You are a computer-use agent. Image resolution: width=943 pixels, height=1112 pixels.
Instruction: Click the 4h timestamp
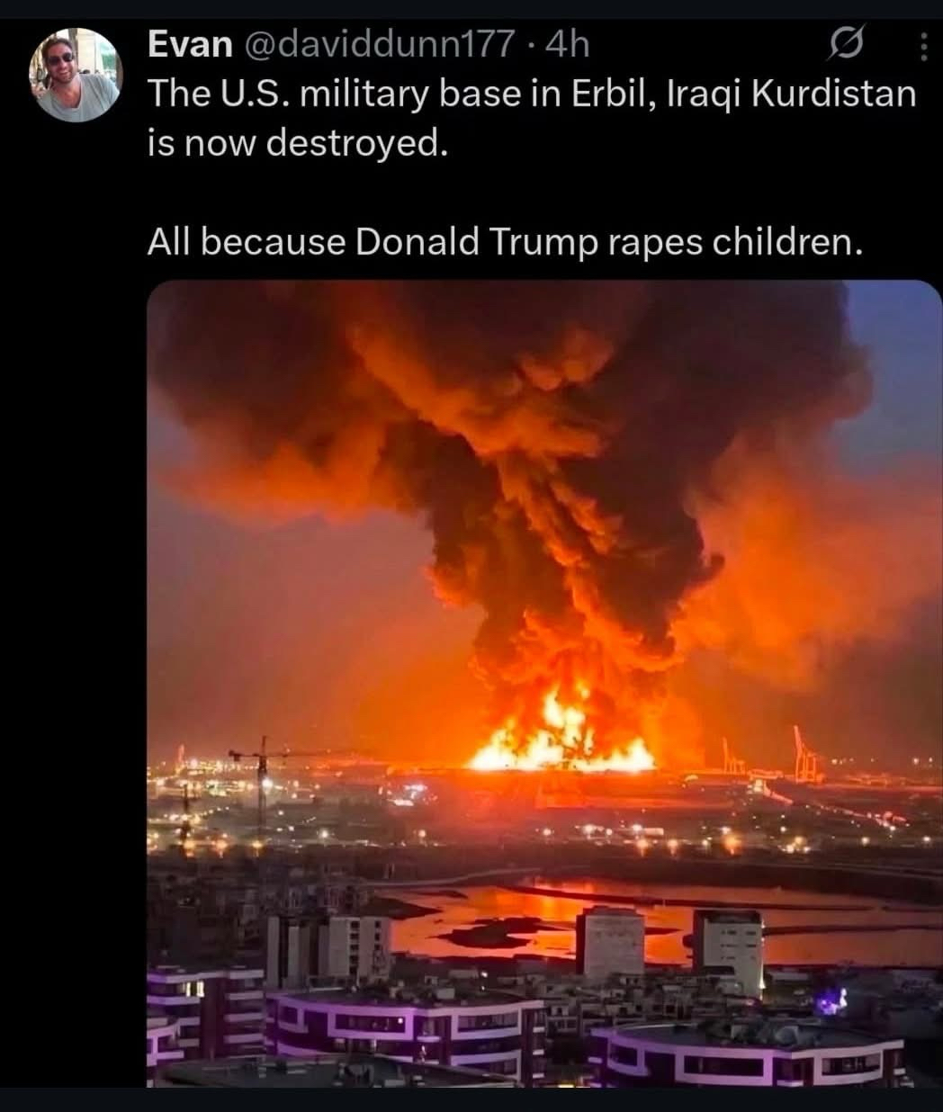(x=567, y=43)
